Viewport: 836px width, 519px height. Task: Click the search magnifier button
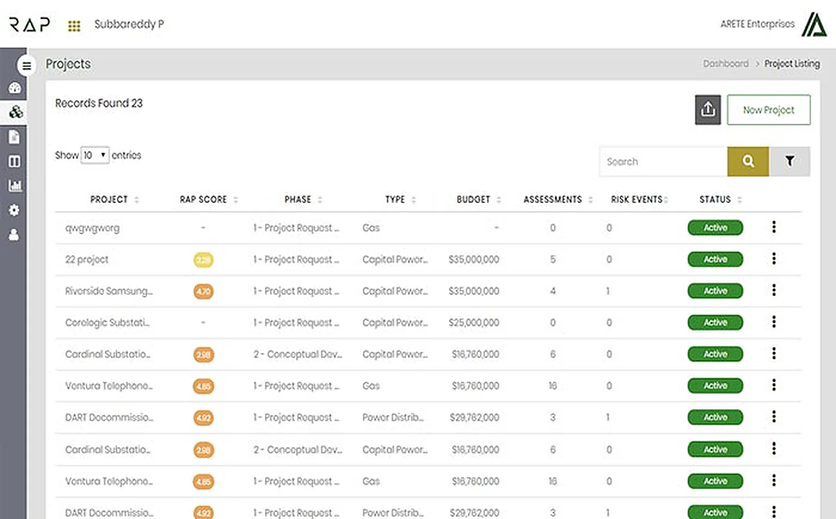[x=748, y=161]
